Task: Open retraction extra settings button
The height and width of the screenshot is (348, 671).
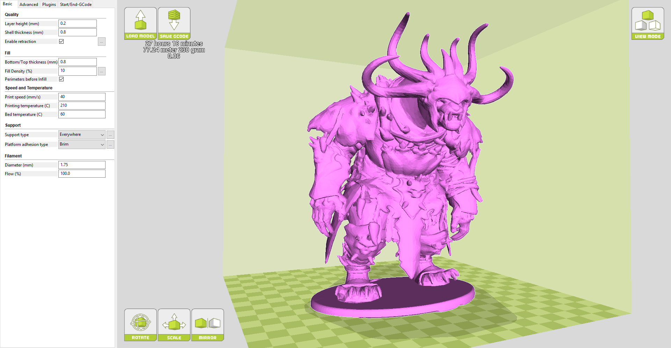Action: pos(102,42)
